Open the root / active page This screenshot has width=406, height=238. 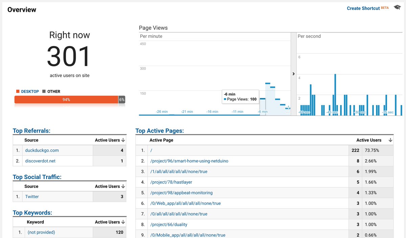click(x=151, y=150)
